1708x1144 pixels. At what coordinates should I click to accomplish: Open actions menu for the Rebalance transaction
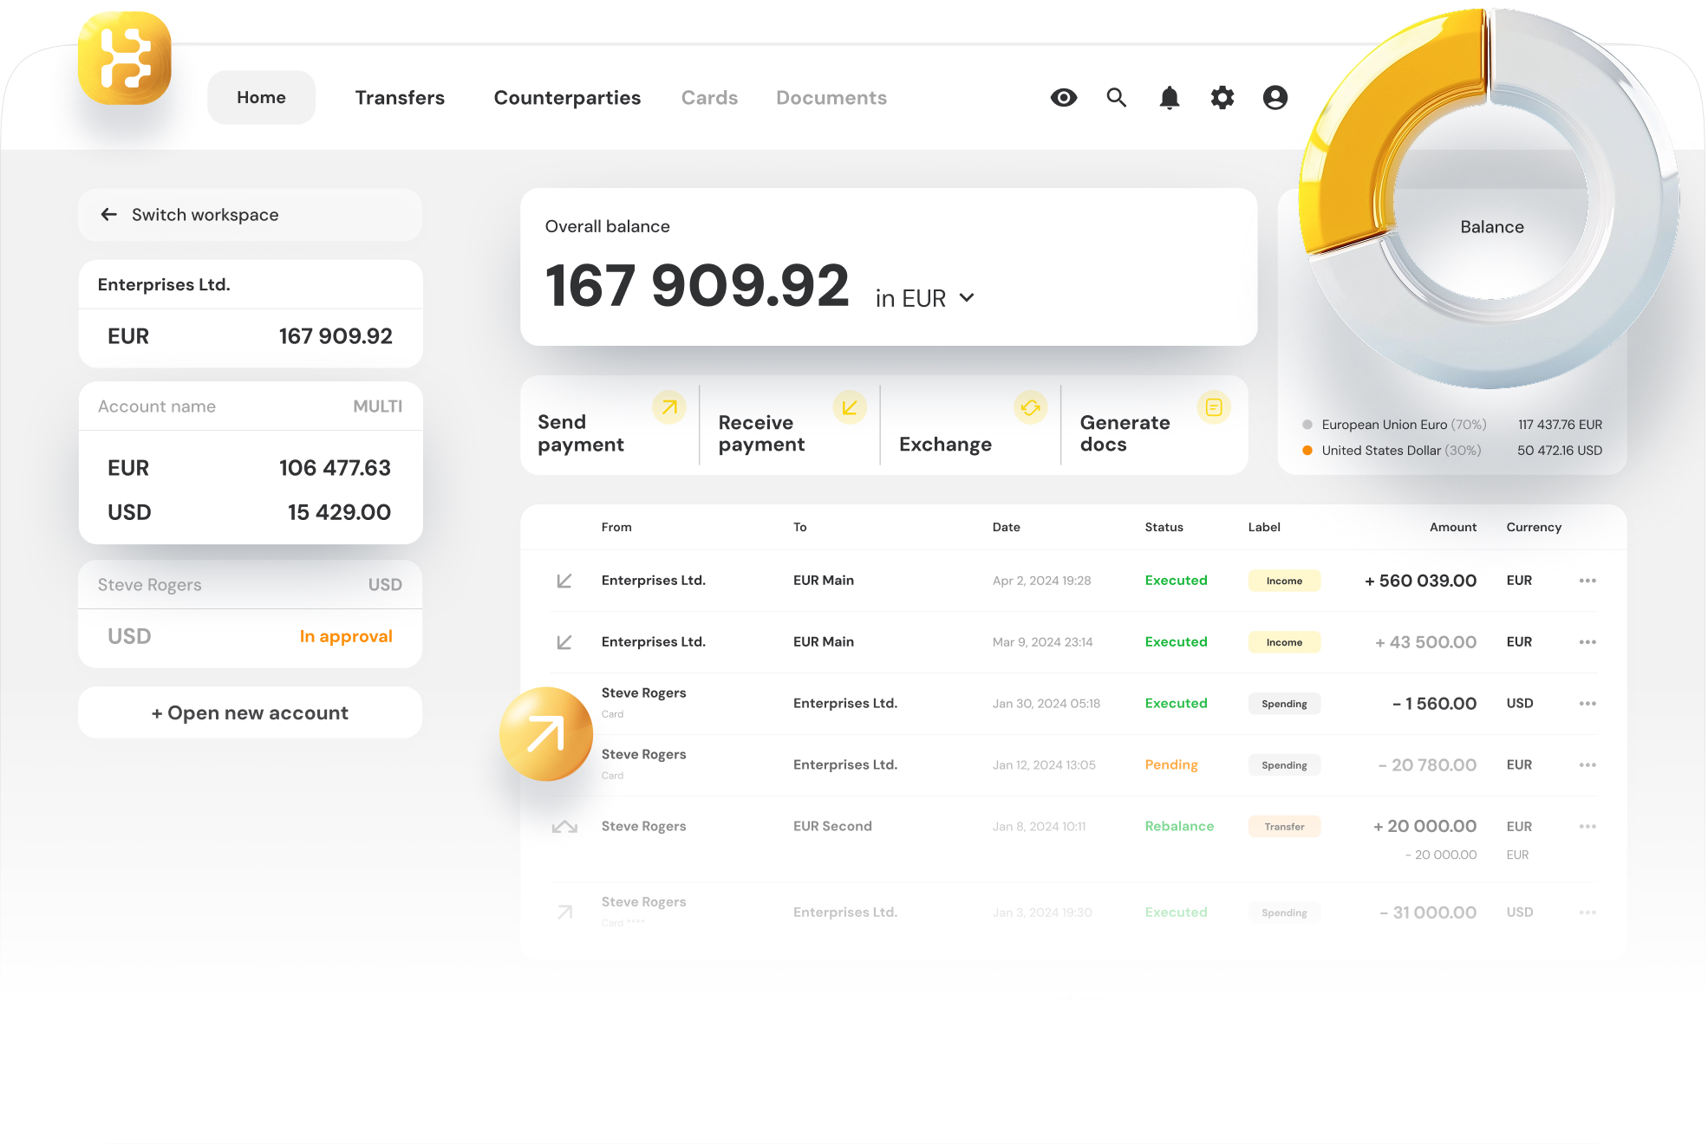tap(1587, 826)
